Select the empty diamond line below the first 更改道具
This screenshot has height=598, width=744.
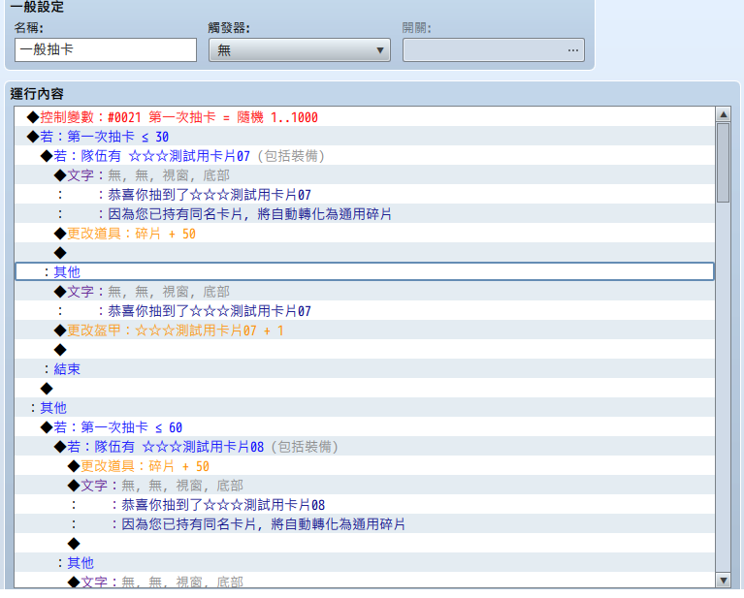365,253
